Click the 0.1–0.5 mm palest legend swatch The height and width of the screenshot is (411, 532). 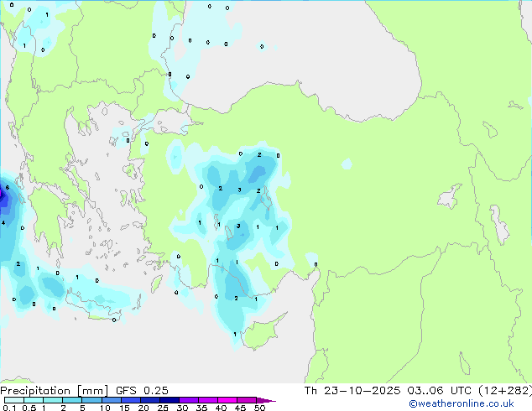[14, 400]
